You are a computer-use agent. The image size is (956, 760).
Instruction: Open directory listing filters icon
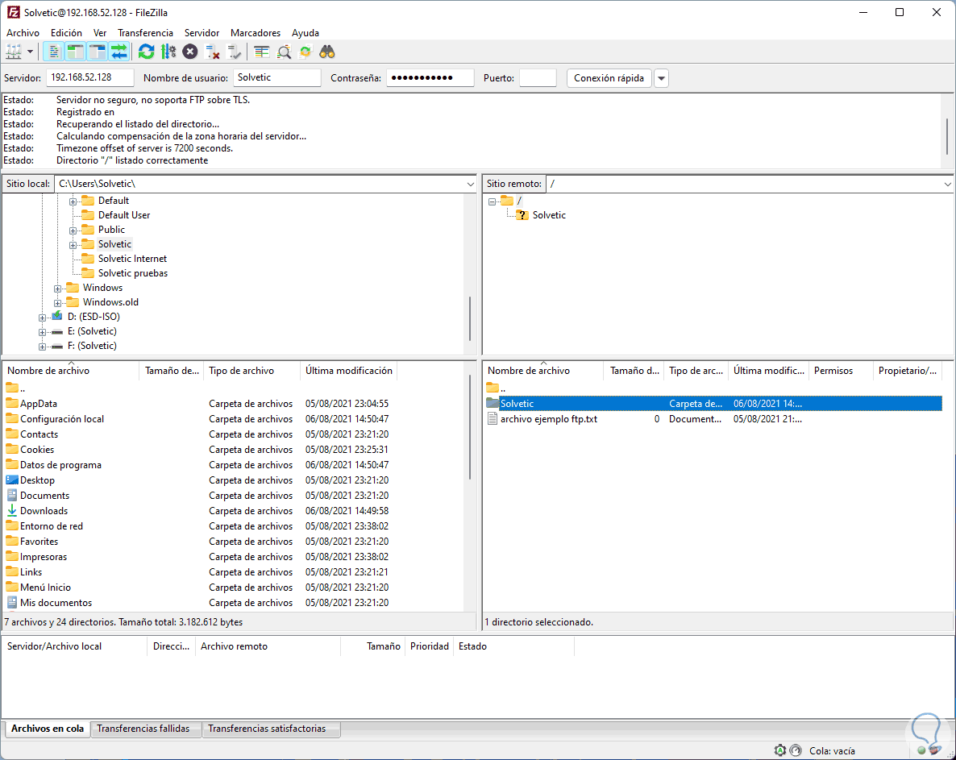261,52
